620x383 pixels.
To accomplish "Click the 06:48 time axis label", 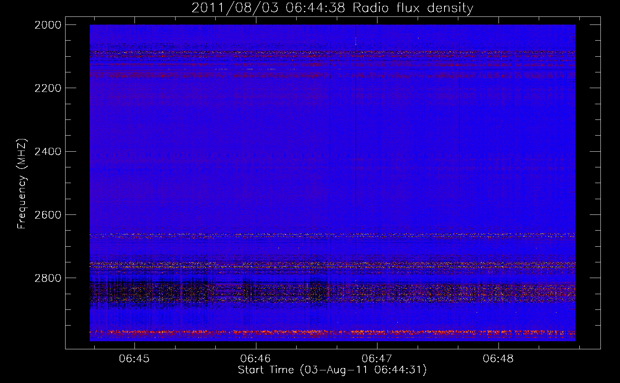I will coord(498,359).
